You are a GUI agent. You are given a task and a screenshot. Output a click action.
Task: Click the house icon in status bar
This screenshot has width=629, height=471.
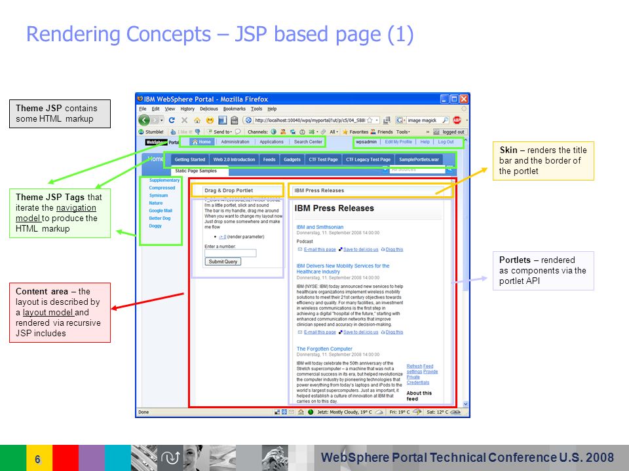pos(301,412)
